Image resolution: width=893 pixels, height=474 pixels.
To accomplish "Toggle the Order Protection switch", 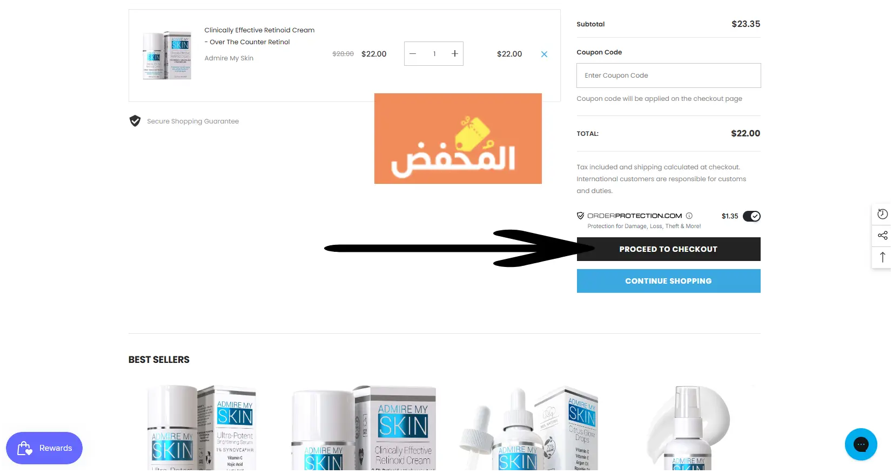I will (751, 216).
